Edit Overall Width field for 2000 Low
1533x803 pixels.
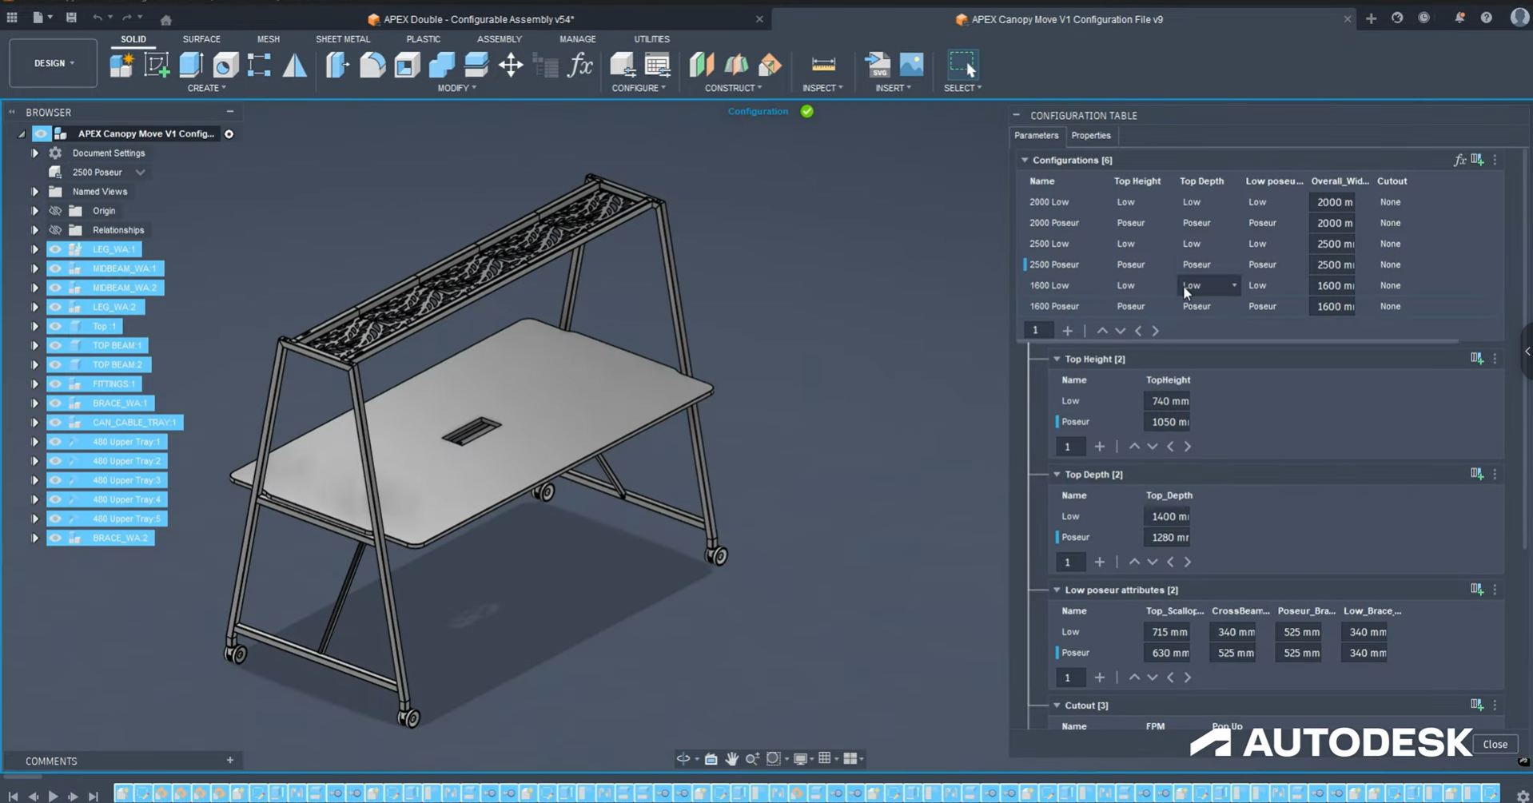tap(1332, 202)
